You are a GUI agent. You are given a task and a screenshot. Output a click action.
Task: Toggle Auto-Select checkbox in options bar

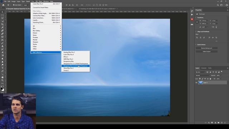click(14, 5)
